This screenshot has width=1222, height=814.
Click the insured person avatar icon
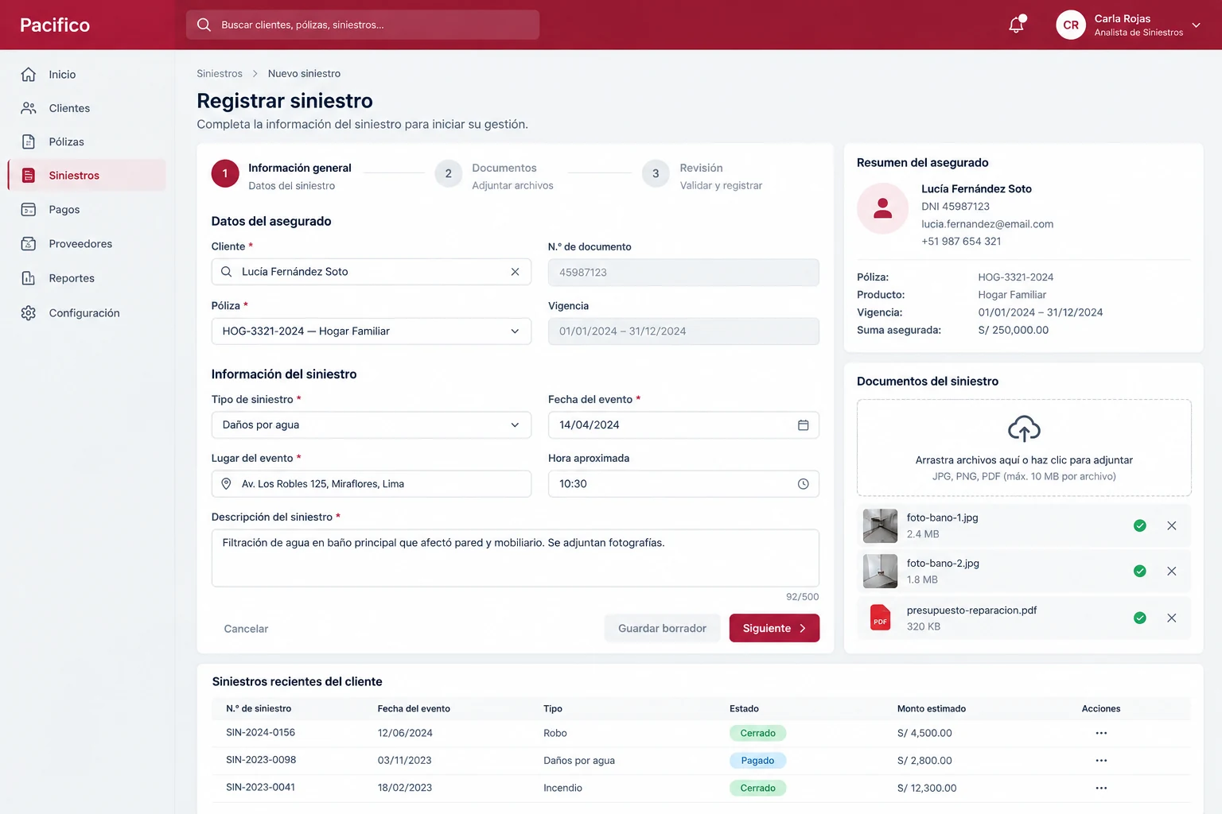(882, 208)
